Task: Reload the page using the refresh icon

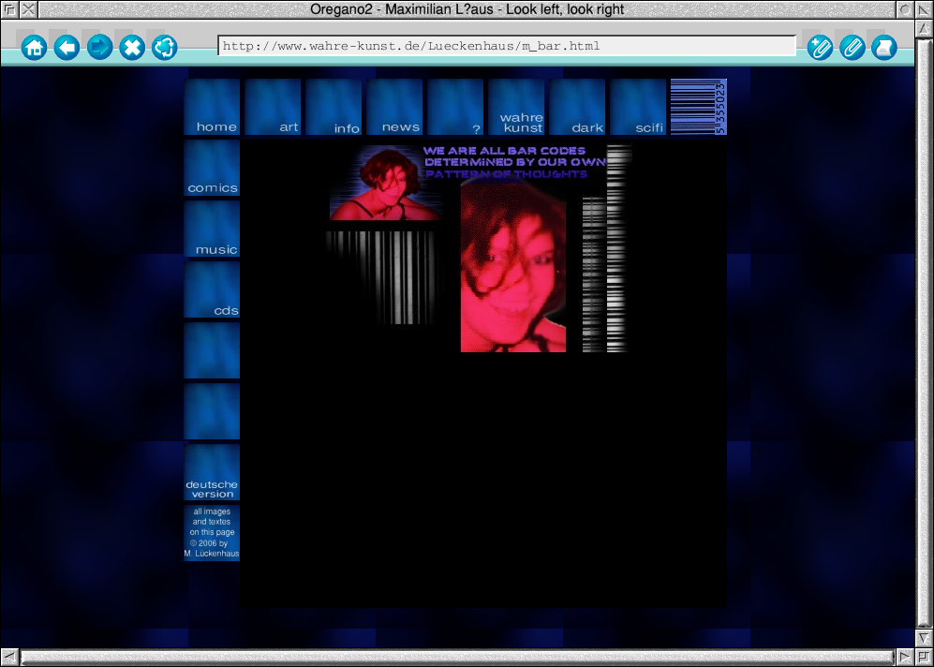Action: click(165, 47)
